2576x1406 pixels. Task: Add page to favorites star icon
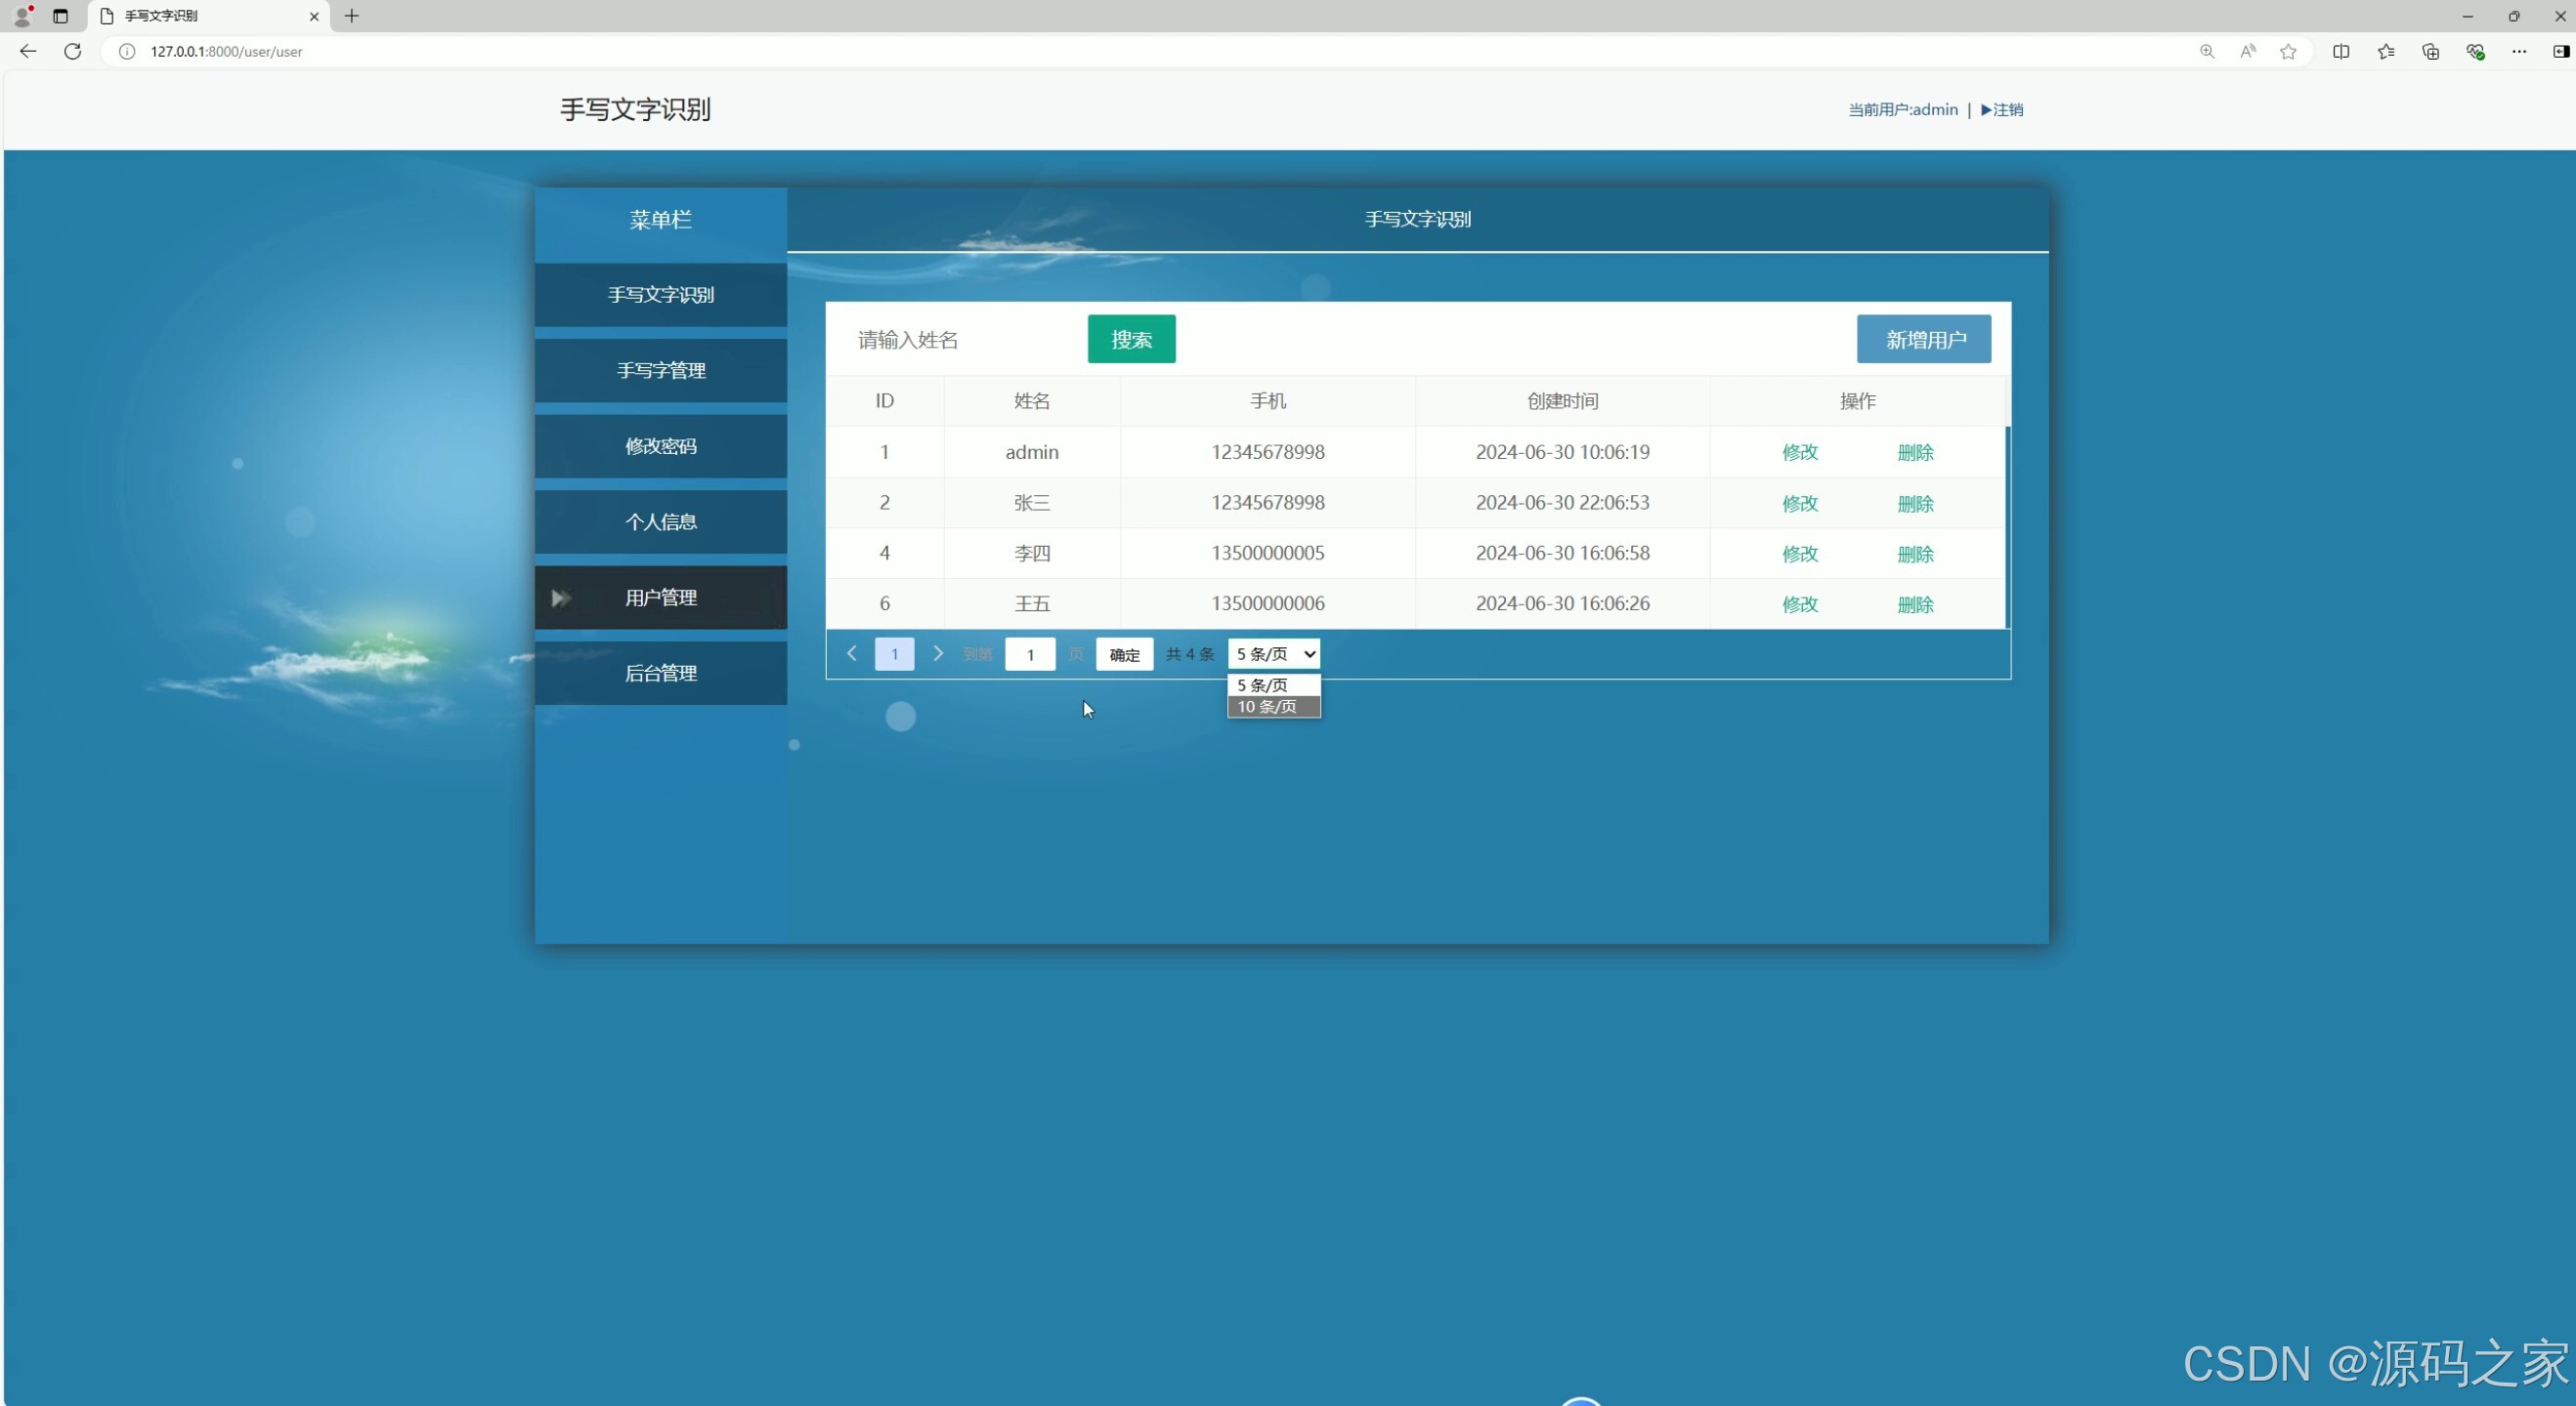pos(2288,51)
